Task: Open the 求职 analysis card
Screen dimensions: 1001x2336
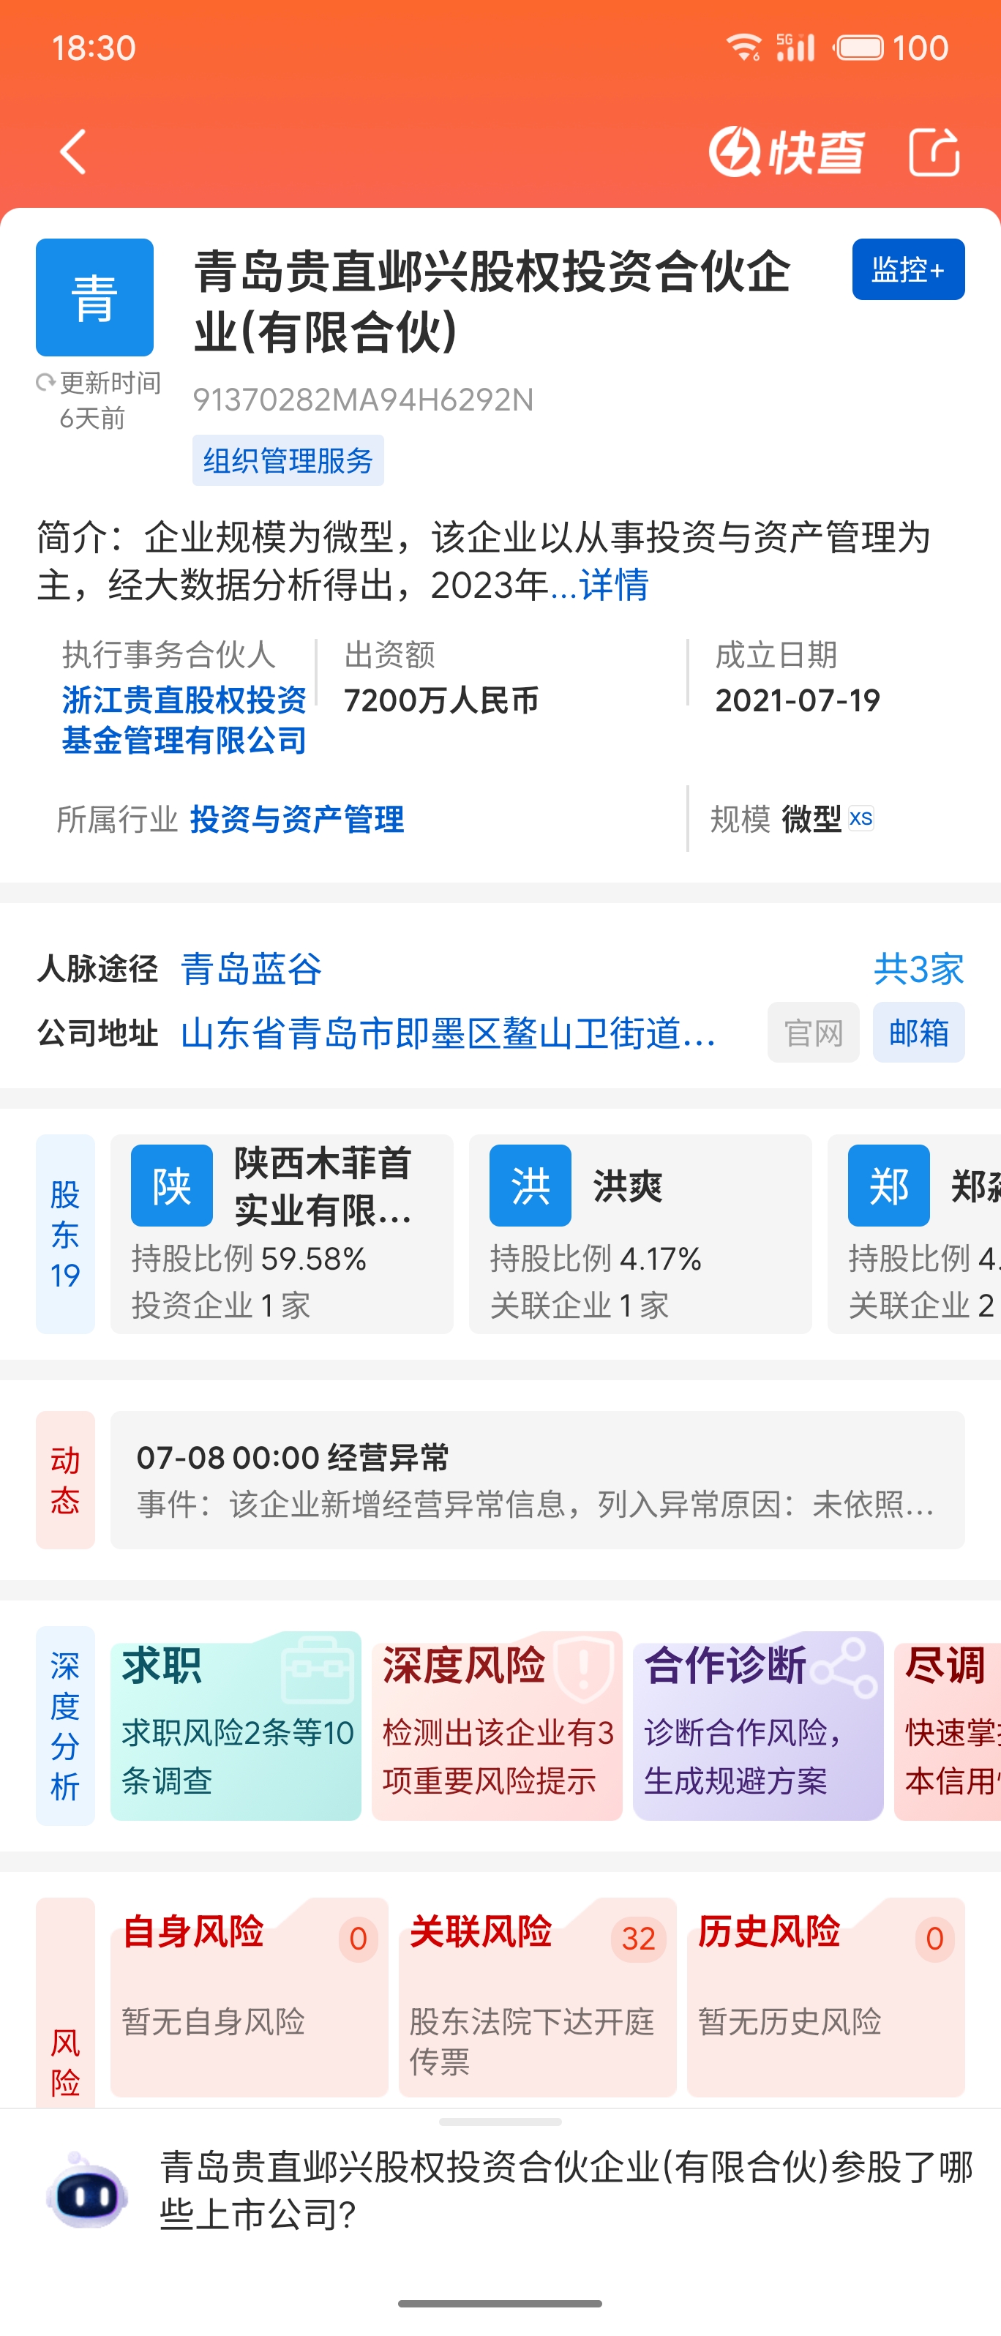Action: (x=236, y=1726)
